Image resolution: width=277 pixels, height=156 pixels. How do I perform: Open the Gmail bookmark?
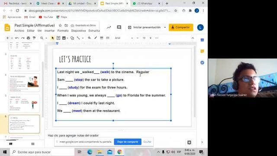[30, 17]
